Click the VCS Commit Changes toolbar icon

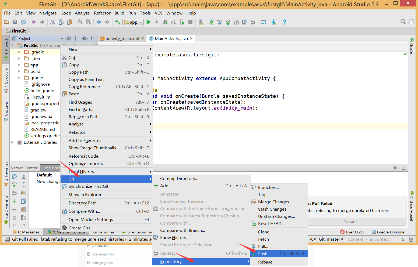228,22
